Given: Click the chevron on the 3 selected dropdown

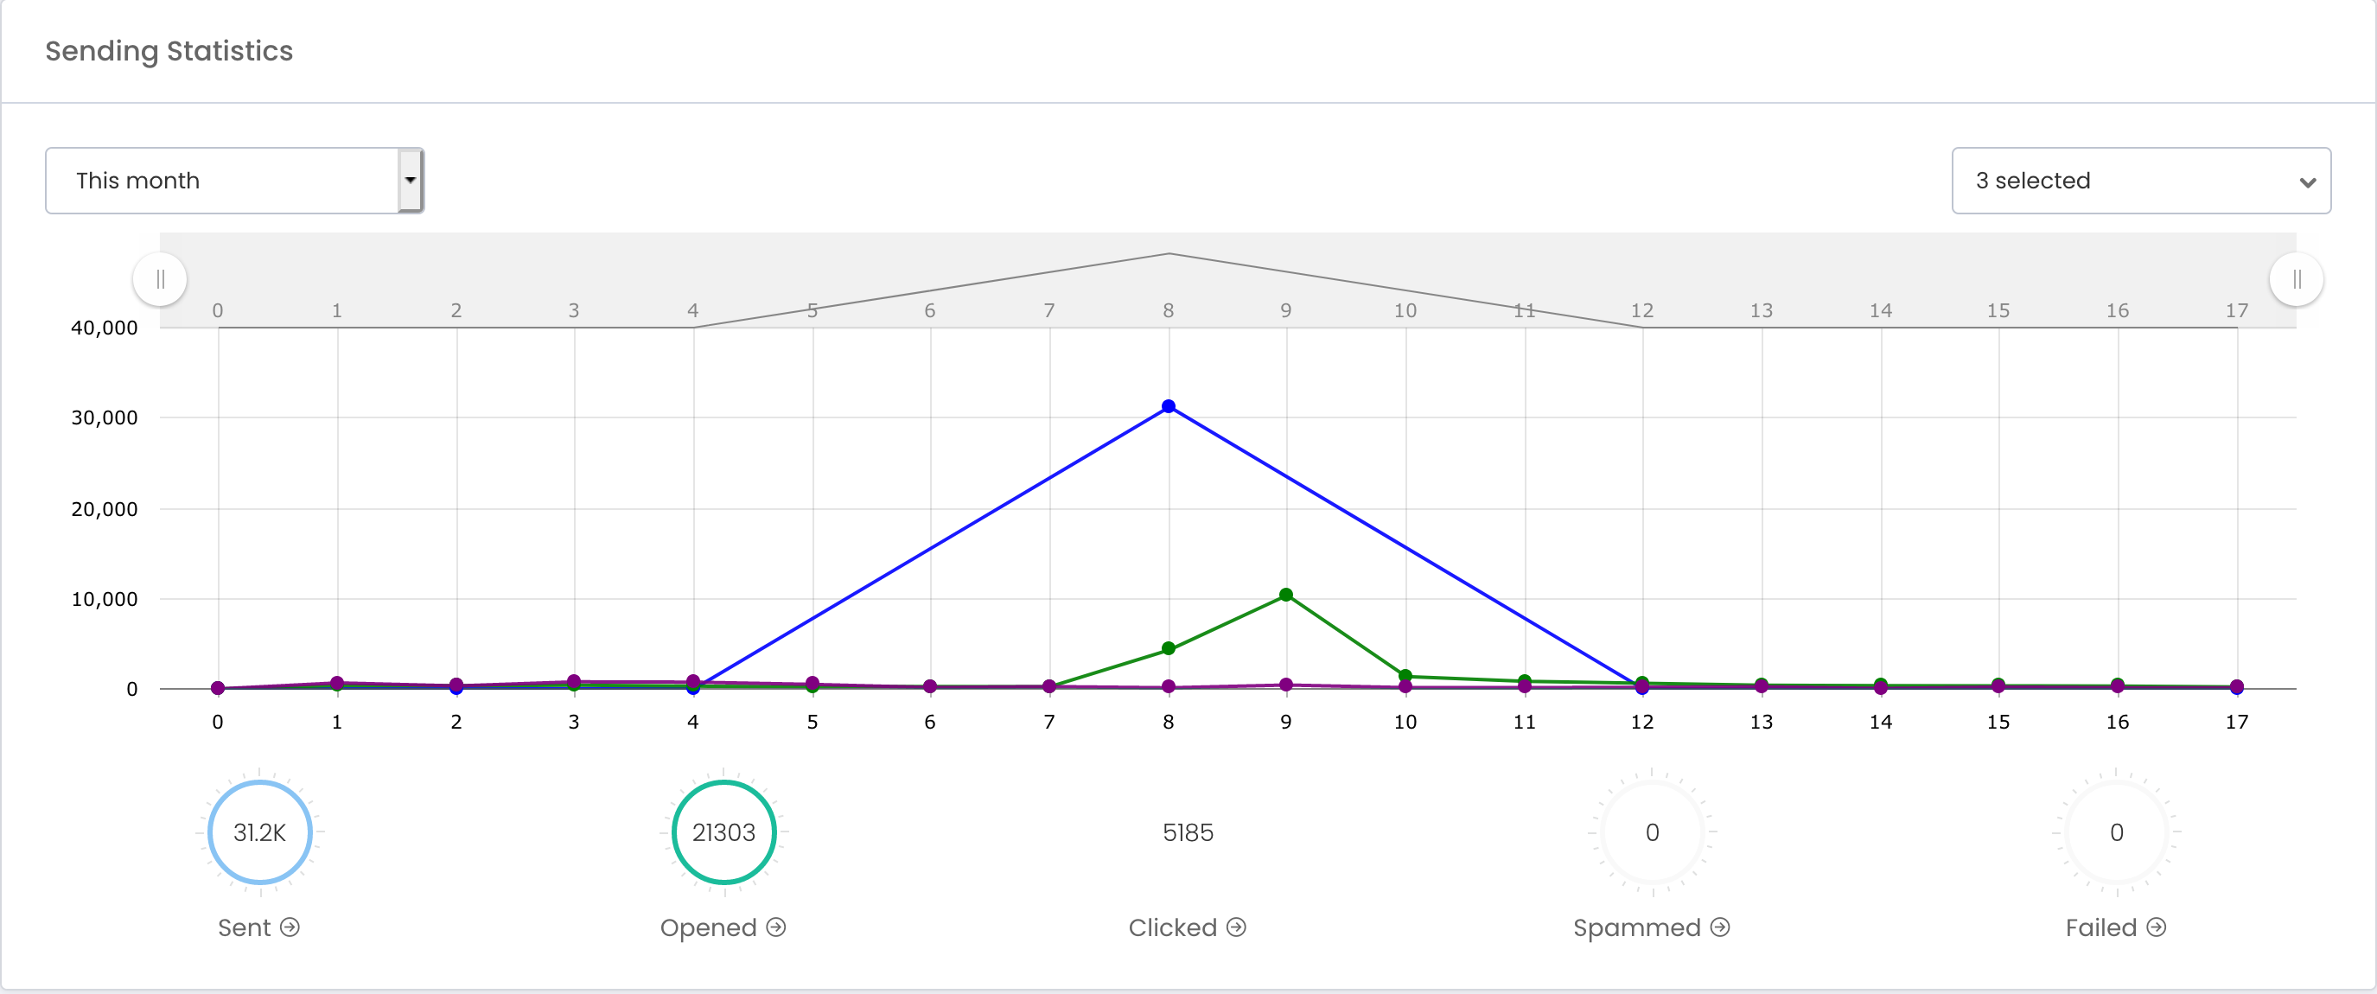Looking at the screenshot, I should [x=2310, y=181].
